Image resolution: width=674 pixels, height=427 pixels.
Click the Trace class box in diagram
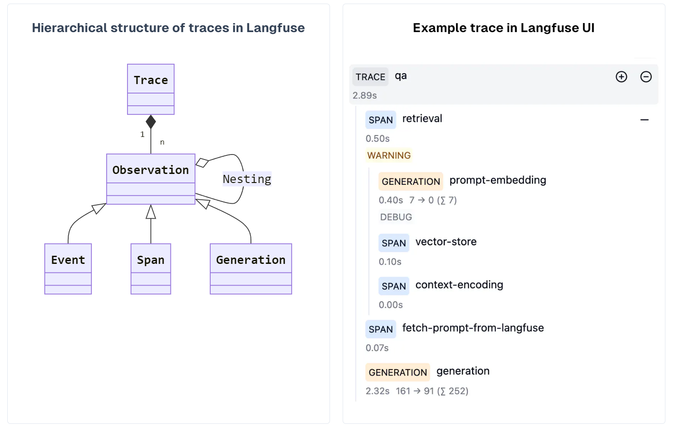click(x=151, y=89)
